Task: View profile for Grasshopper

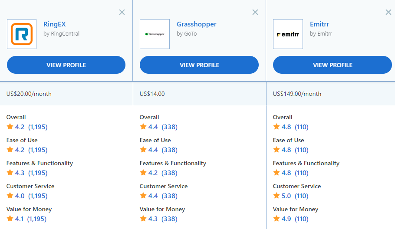Action: coord(199,65)
